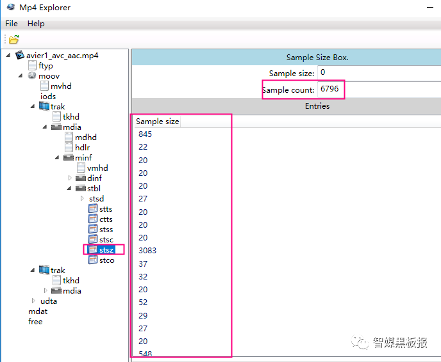
Task: Expand the udta node
Action: click(33, 301)
